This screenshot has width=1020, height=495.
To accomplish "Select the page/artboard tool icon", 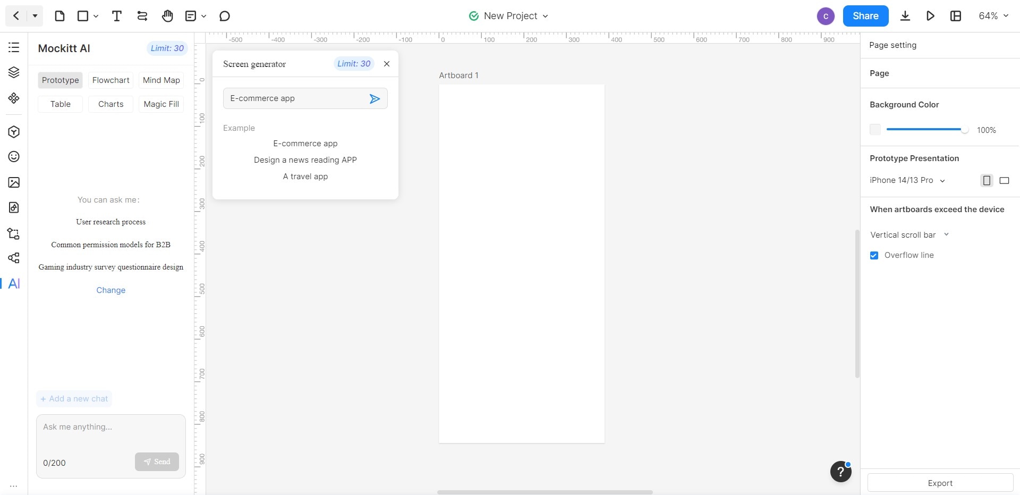I will [59, 16].
